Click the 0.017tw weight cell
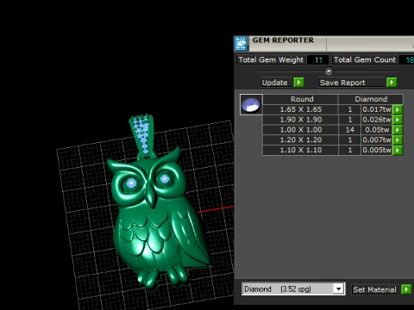Image resolution: width=414 pixels, height=310 pixels. pos(377,109)
